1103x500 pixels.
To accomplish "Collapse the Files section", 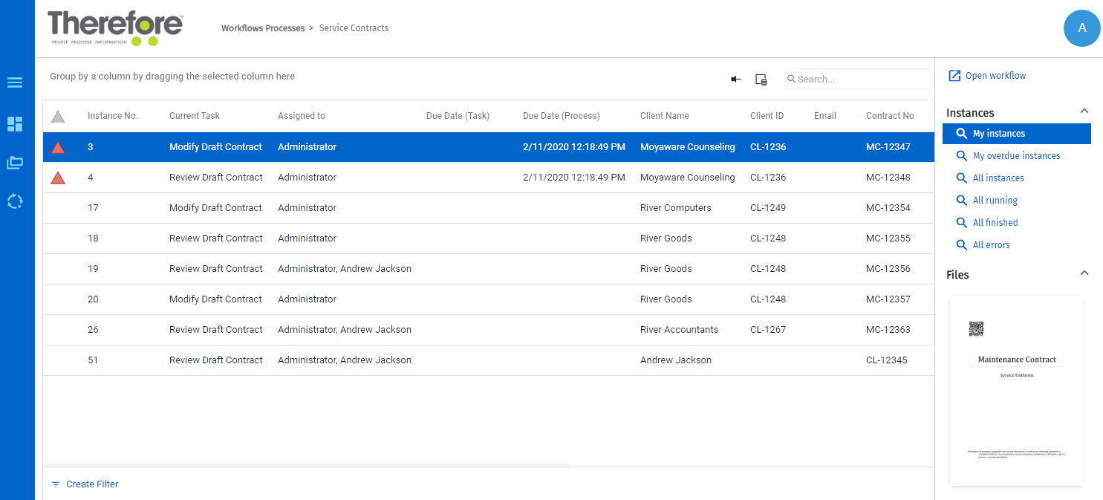I will pyautogui.click(x=1084, y=273).
